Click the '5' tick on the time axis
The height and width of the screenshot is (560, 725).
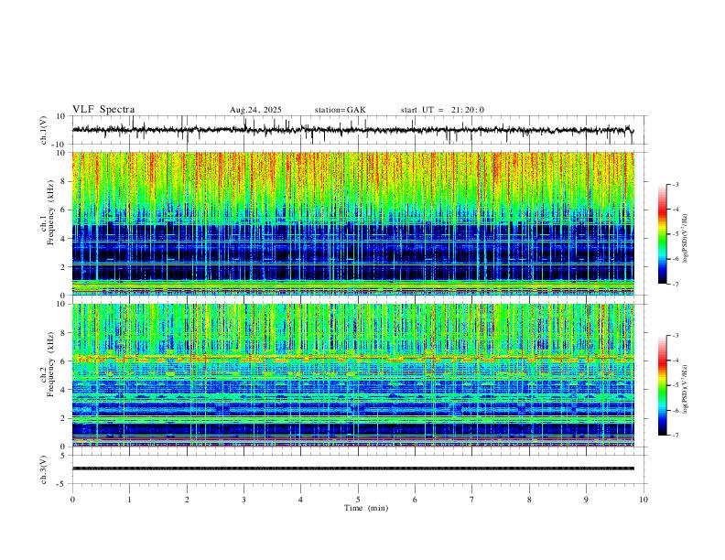point(358,500)
